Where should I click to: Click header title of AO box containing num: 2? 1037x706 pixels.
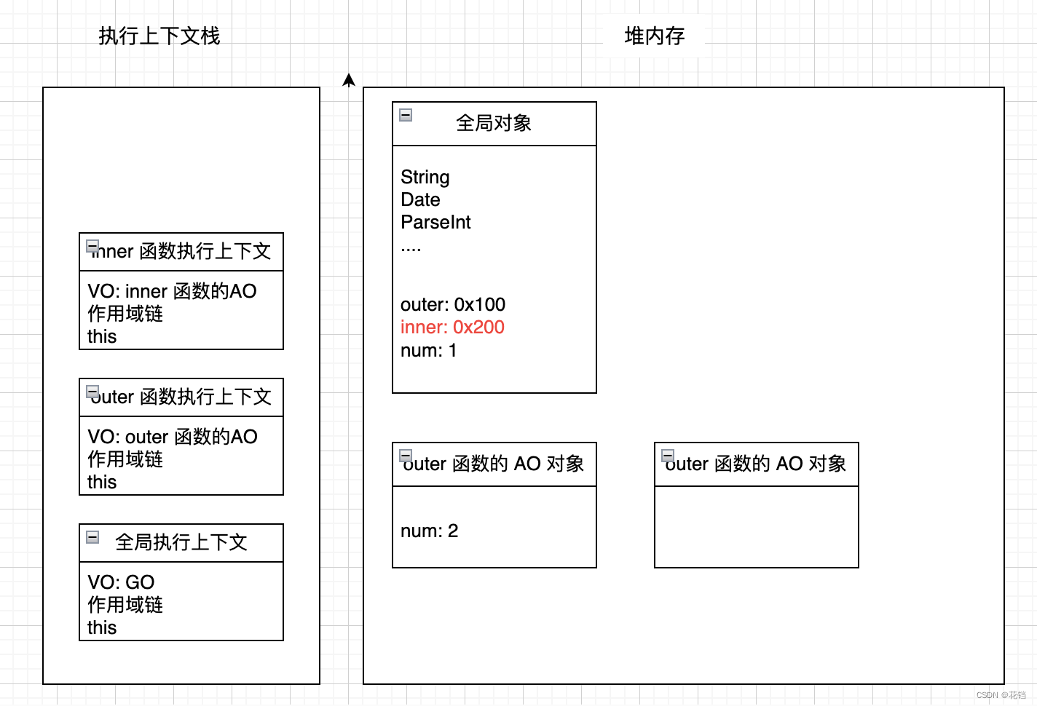click(x=494, y=464)
